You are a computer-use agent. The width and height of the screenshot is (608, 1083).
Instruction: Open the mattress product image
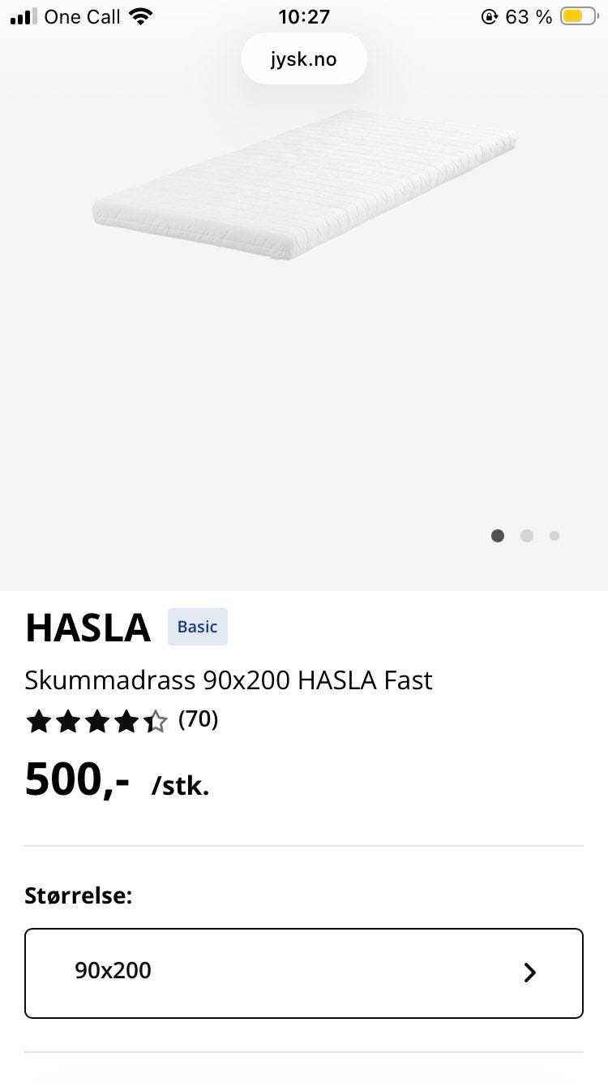304,185
